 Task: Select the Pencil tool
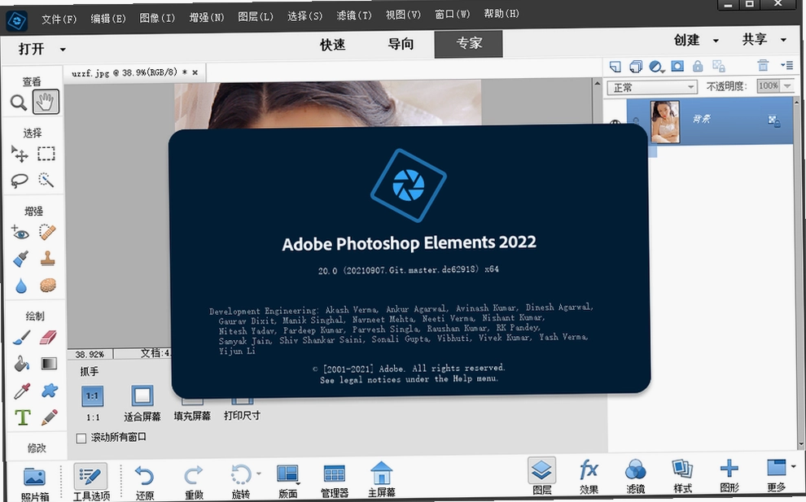[50, 417]
